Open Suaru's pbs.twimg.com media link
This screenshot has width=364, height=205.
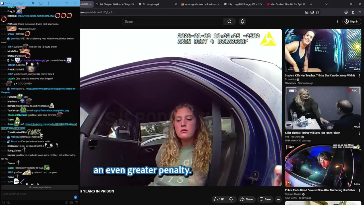(39, 126)
